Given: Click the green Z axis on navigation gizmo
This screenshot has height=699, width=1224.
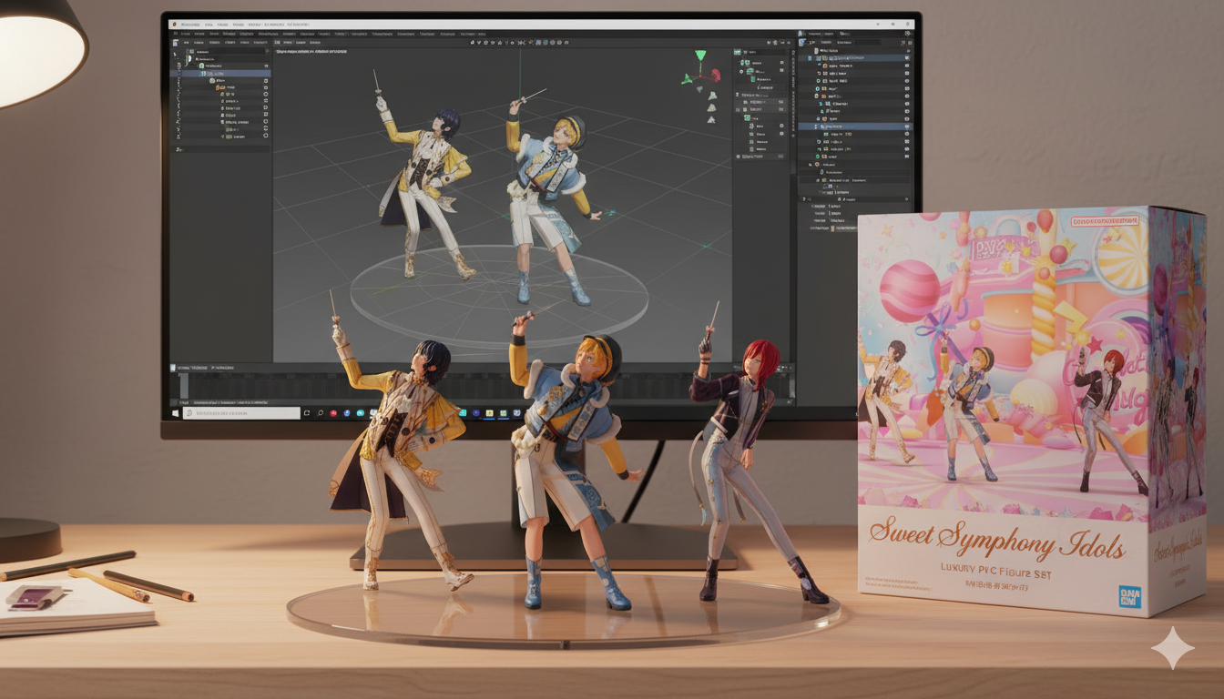Looking at the screenshot, I should tap(700, 56).
